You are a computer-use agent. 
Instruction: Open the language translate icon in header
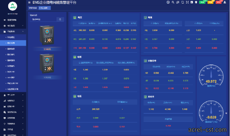click(x=192, y=2)
